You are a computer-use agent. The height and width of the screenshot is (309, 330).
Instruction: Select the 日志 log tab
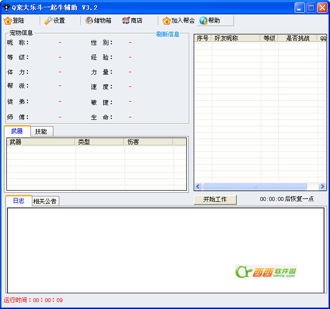19,200
